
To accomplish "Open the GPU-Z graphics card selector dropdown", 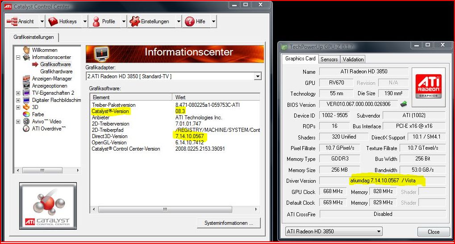I will [x=334, y=231].
